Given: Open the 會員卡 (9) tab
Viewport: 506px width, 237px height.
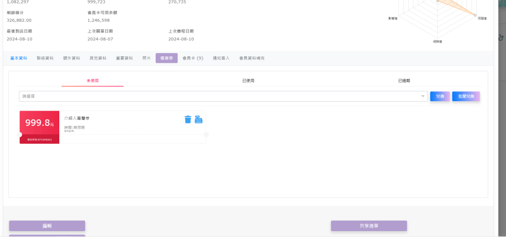Looking at the screenshot, I should click(193, 58).
